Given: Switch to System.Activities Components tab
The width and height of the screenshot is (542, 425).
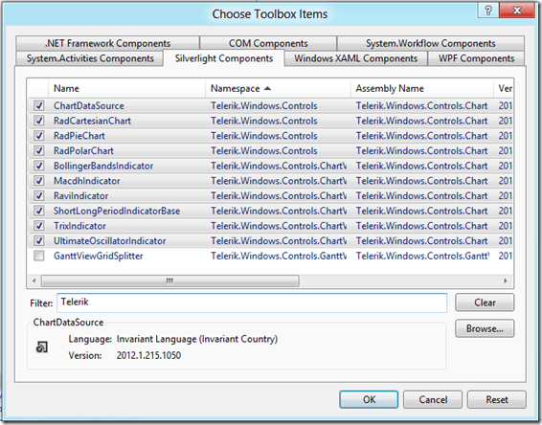Looking at the screenshot, I should click(x=90, y=58).
